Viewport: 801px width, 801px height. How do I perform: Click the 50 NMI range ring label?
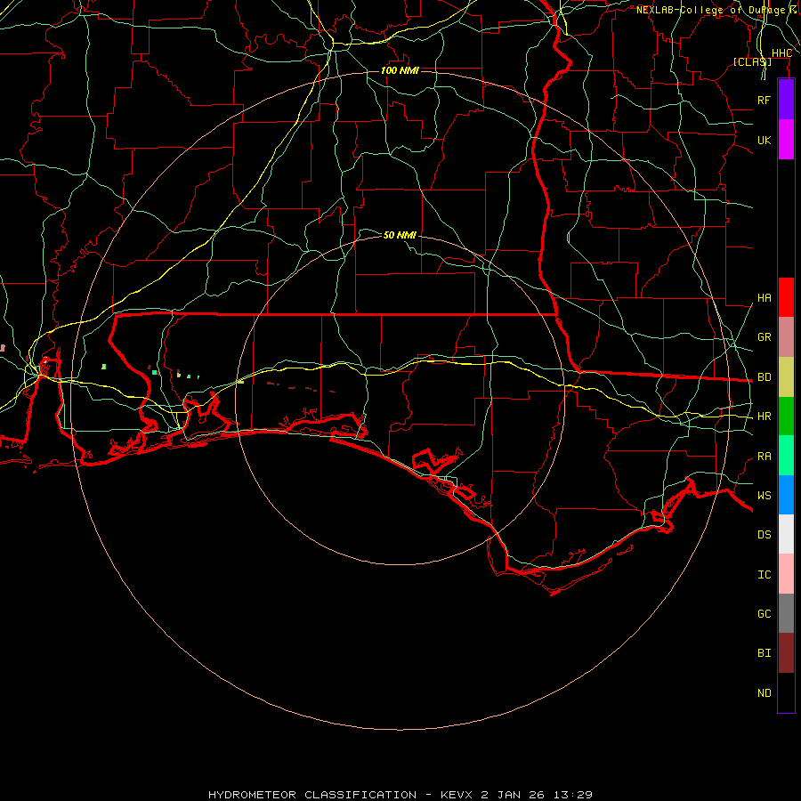(x=400, y=235)
